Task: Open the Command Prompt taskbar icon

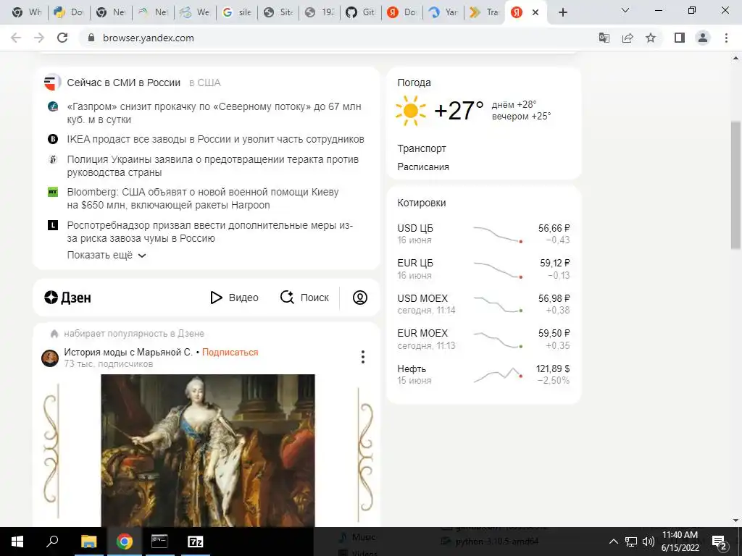Action: click(159, 542)
